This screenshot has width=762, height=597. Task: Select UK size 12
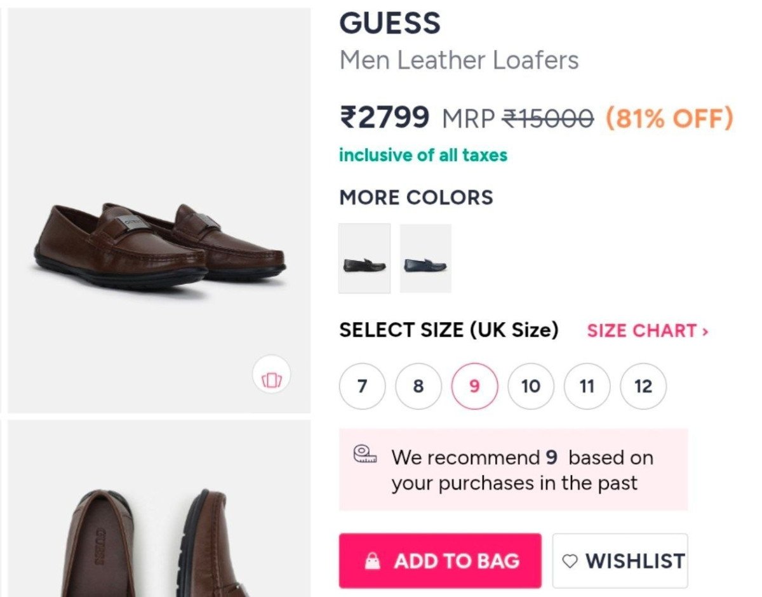pyautogui.click(x=643, y=386)
